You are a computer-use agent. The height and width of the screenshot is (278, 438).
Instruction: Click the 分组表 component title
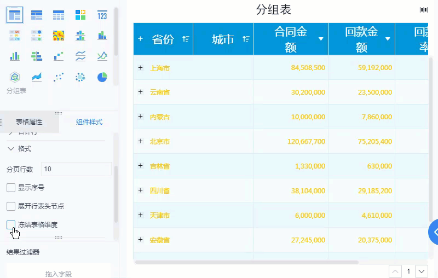[x=274, y=10]
